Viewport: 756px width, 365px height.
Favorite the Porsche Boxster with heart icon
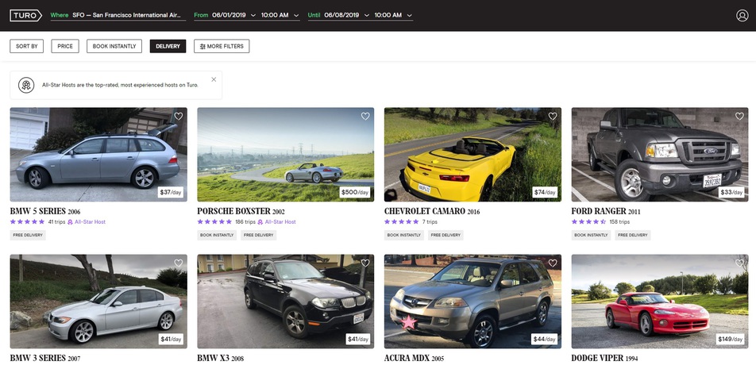pos(365,117)
